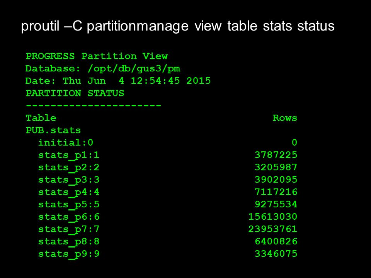Select the 'PUB.stats' table name

(53, 131)
